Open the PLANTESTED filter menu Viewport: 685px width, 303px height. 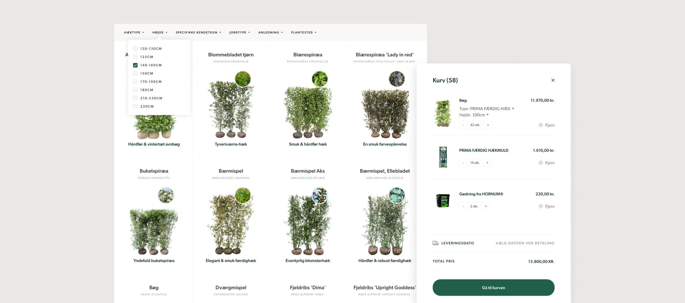[303, 33]
